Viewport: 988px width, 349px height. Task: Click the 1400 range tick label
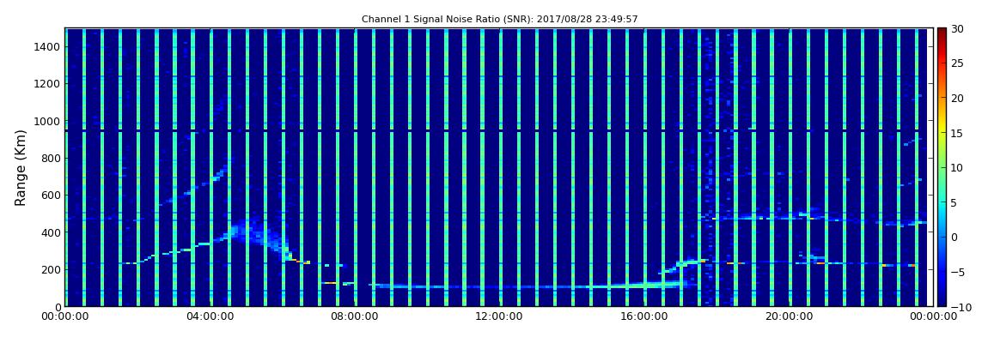click(47, 46)
